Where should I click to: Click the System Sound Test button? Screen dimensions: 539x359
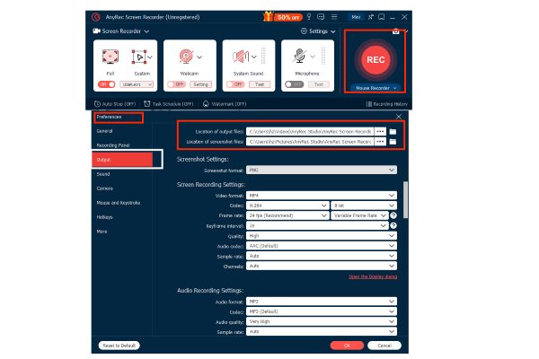tap(260, 84)
